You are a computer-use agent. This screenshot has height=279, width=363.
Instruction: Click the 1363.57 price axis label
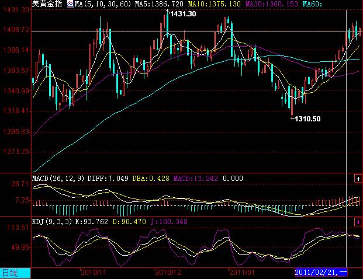pyautogui.click(x=16, y=70)
